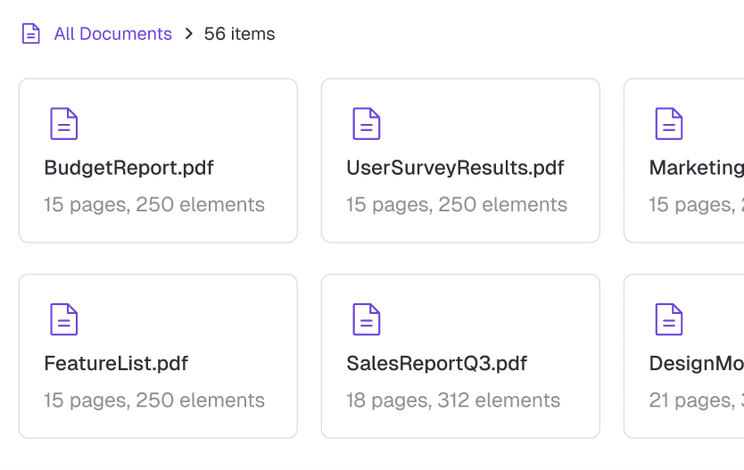Open the SalesReportQ3.pdf card
The width and height of the screenshot is (744, 470).
(x=460, y=356)
